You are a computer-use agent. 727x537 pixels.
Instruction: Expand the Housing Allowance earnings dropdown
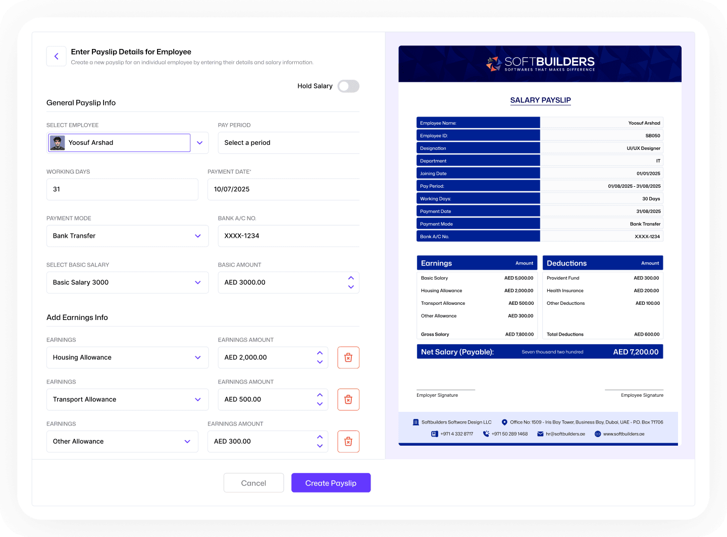tap(197, 357)
